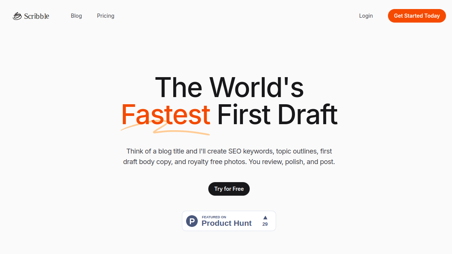Click the Get Started Today button
The height and width of the screenshot is (254, 452).
417,16
